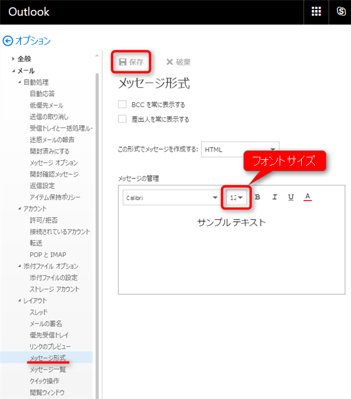Image resolution: width=351 pixels, height=399 pixels.
Task: Toggle underline formatting (U)
Action: point(291,197)
